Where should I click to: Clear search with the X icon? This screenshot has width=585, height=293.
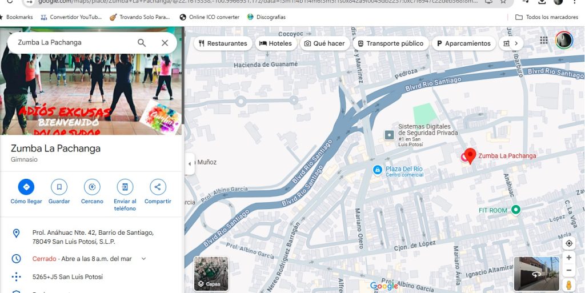(x=165, y=43)
